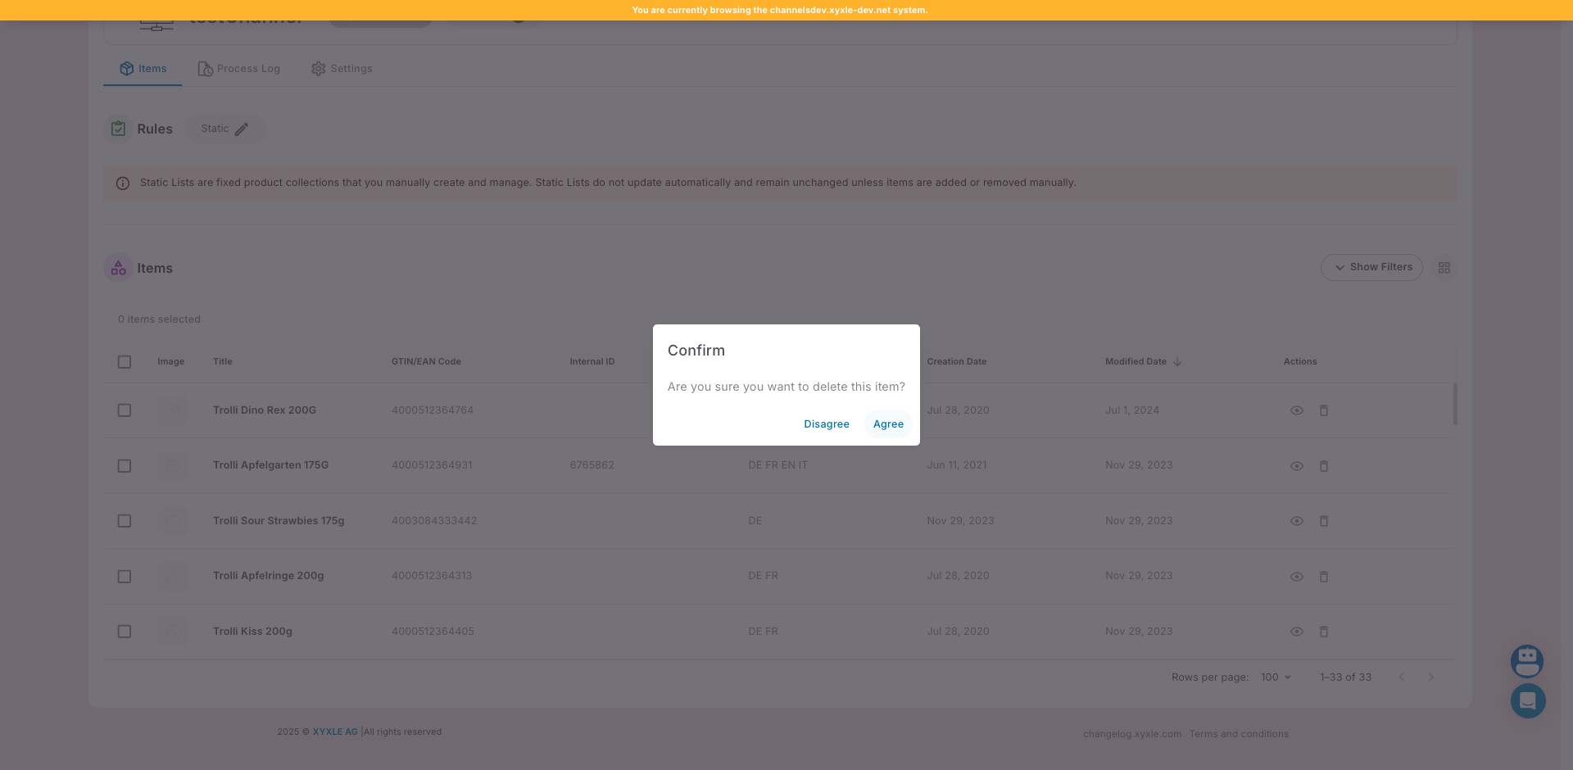This screenshot has width=1573, height=770.
Task: Sort by Internal ID column header
Action: coord(592,362)
